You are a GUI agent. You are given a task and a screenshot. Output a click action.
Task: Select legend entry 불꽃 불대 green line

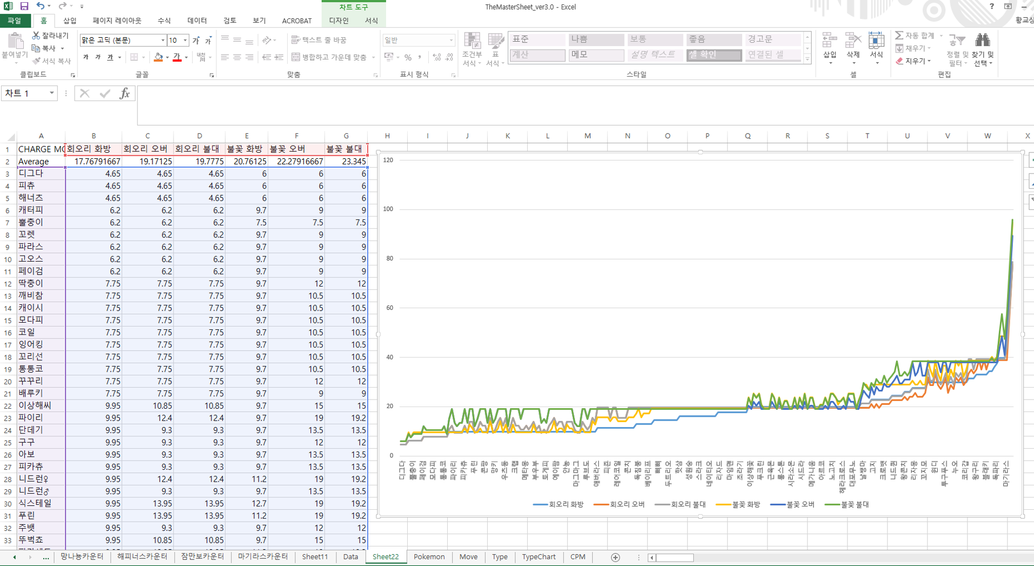pos(847,504)
